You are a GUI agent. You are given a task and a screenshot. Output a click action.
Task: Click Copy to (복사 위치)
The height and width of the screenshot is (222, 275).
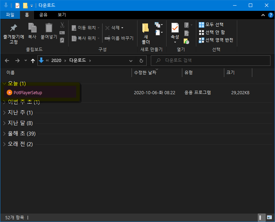[85, 38]
